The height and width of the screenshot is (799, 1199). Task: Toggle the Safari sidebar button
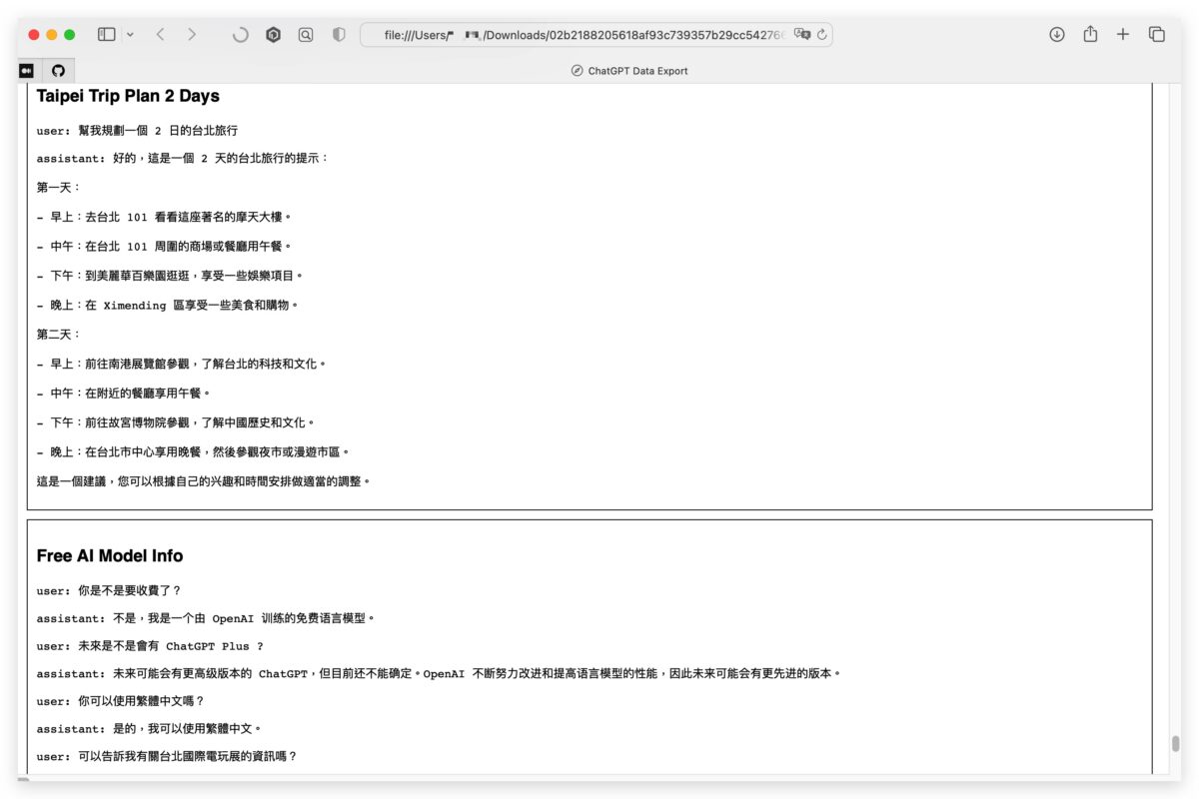click(106, 34)
